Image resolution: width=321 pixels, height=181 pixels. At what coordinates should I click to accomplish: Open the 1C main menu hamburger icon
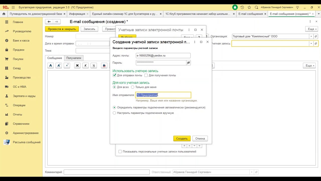13,7
